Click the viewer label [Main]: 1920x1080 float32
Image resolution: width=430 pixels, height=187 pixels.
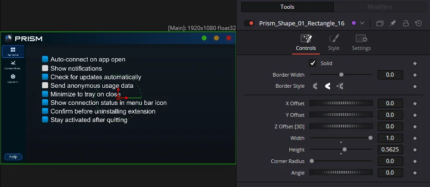pyautogui.click(x=202, y=28)
